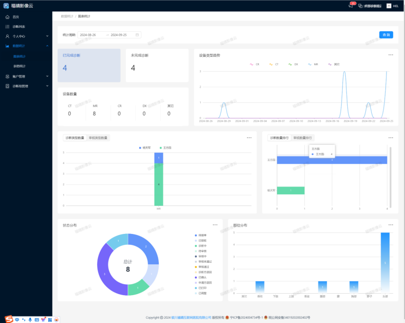Expand the 诊断组管理 sidebar menu
405x323 pixels.
47,86
